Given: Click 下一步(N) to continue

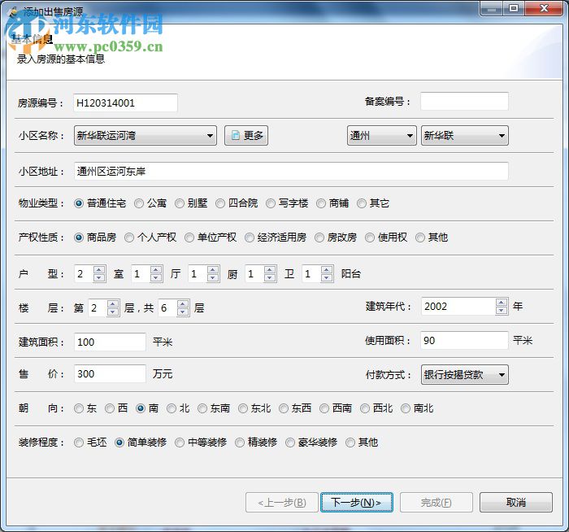Looking at the screenshot, I should tap(356, 502).
